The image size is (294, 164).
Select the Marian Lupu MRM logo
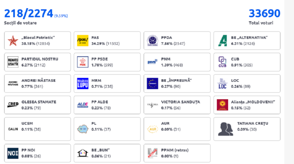tap(82, 83)
